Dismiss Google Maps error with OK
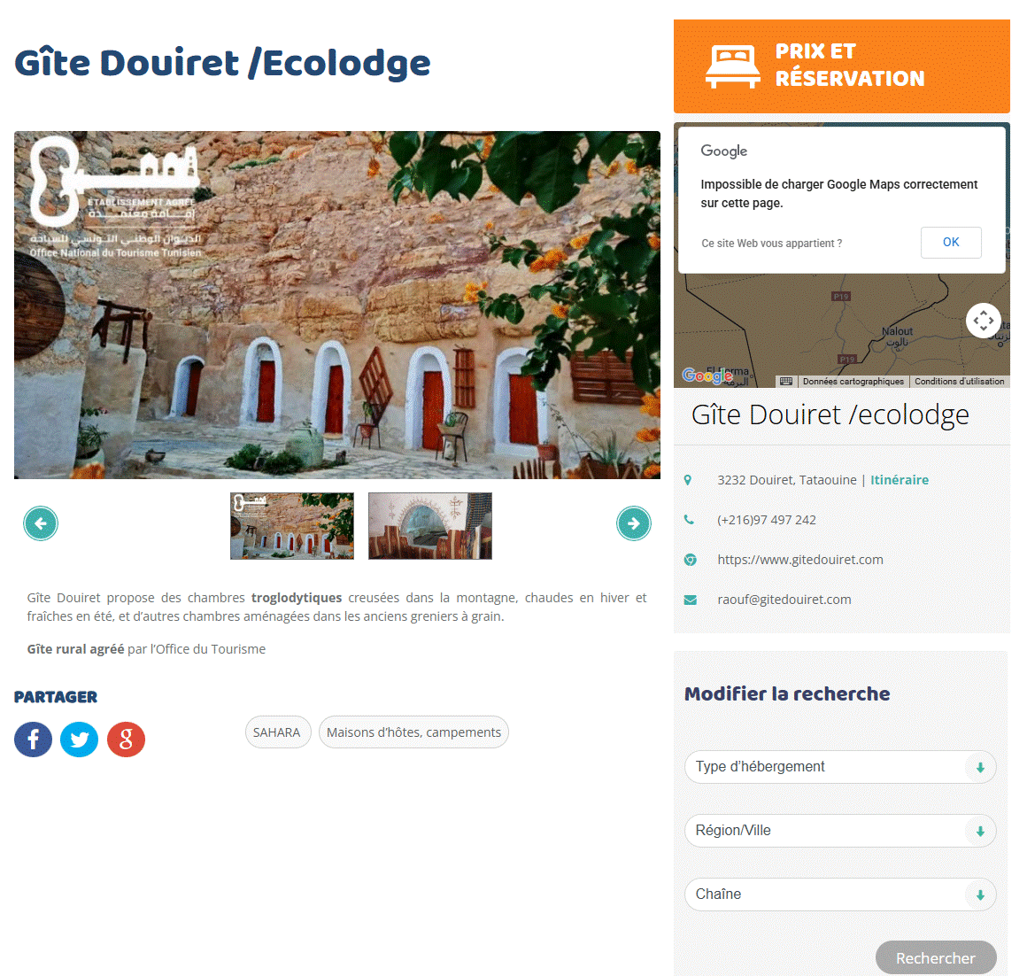The width and height of the screenshot is (1027, 976). 950,243
